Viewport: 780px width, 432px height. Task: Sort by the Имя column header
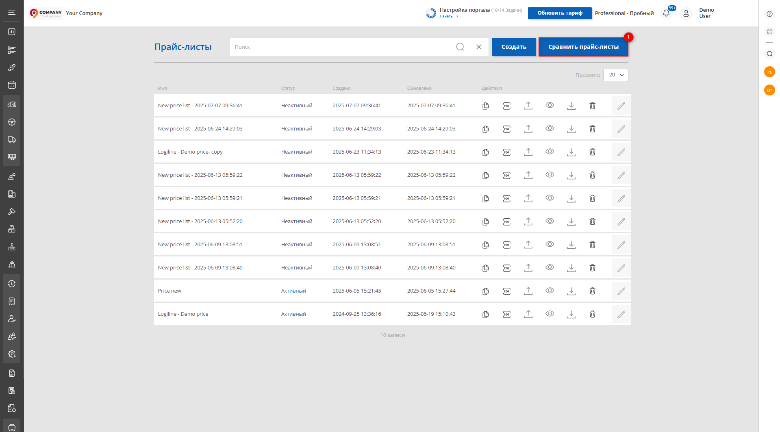162,88
